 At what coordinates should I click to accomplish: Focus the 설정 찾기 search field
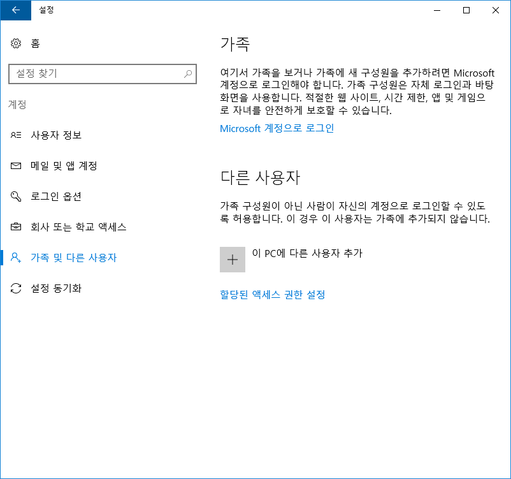tap(103, 74)
